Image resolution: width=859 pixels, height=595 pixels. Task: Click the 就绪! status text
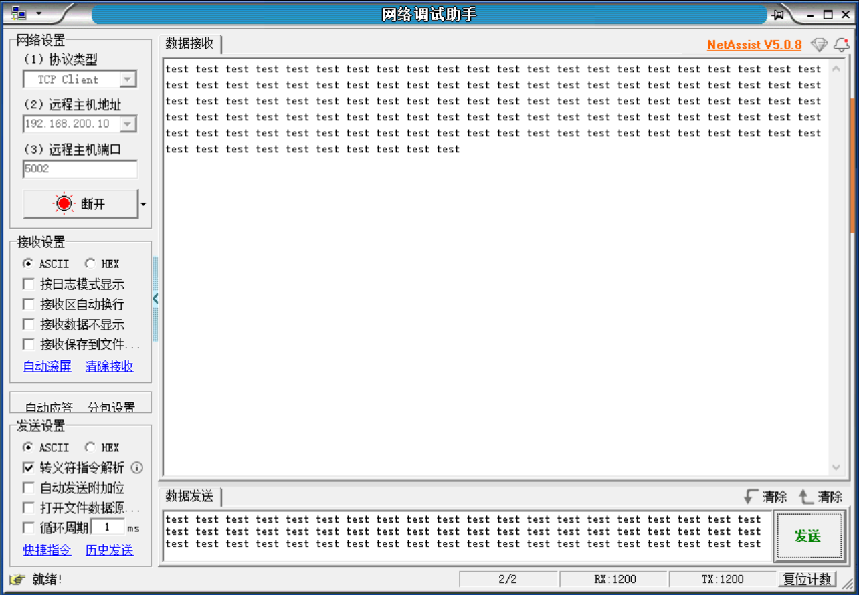pyautogui.click(x=47, y=579)
